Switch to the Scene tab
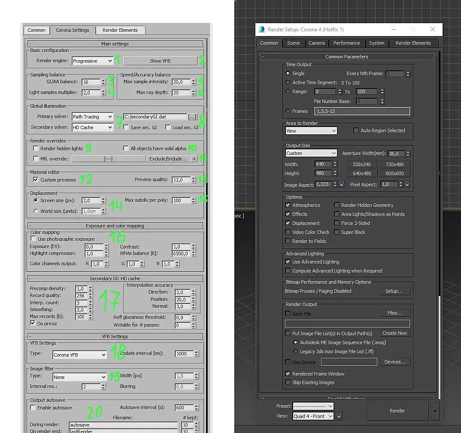The image size is (461, 433). pos(294,43)
